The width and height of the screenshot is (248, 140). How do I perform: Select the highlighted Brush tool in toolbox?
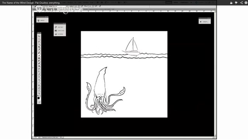pos(39,55)
